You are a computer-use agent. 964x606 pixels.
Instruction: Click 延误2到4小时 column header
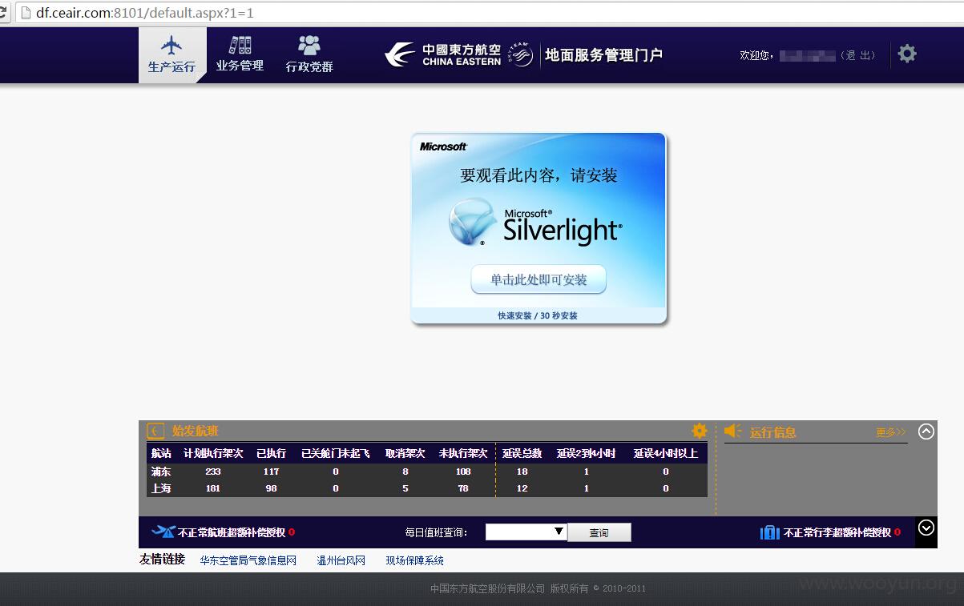[587, 453]
